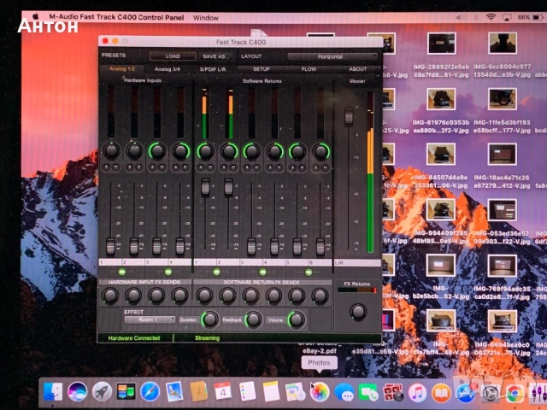Solo software return channel 1
The height and width of the screenshot is (410, 547).
click(x=201, y=167)
